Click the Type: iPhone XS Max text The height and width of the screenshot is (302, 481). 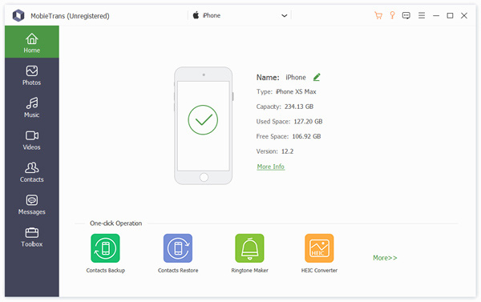[286, 91]
